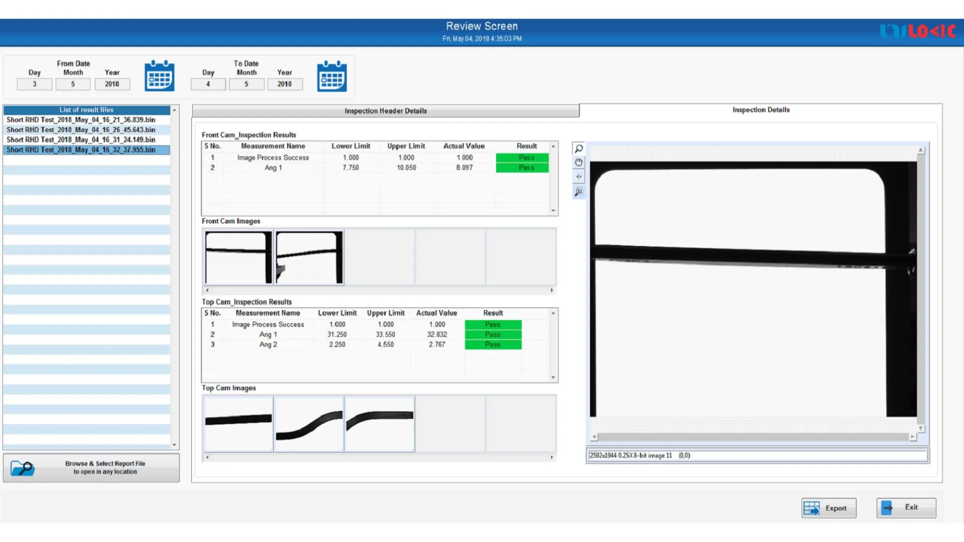
Task: Open the S-curve Top Cam thumbnail
Action: point(309,424)
